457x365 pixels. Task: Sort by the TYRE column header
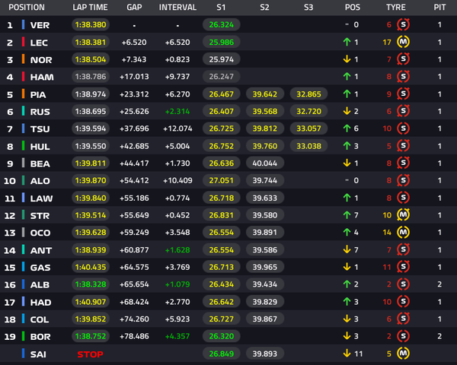pos(396,8)
